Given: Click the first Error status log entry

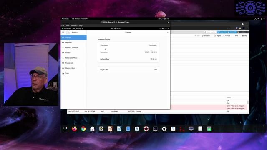Looking at the screenshot, I should coord(235,106).
